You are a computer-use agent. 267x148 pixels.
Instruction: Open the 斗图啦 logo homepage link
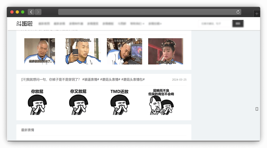click(24, 24)
